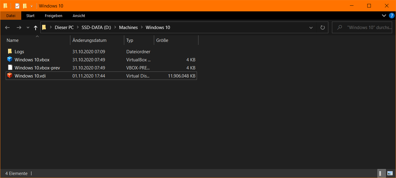396x178 pixels.
Task: Click the search magnifier icon
Action: point(339,28)
